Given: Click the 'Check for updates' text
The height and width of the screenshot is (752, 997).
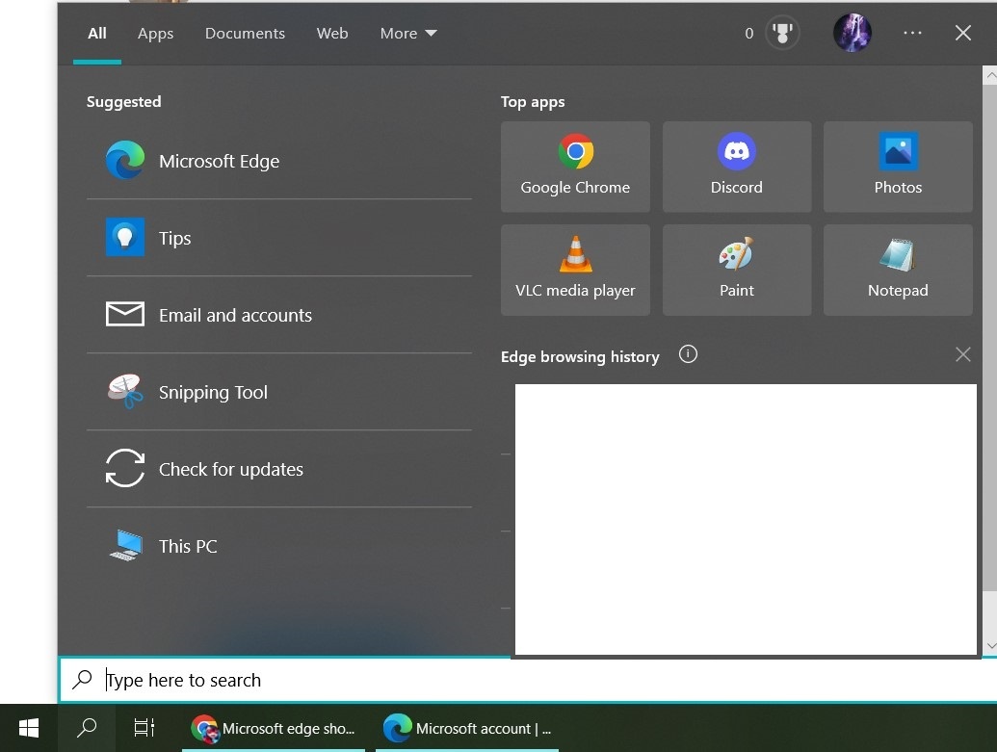Looking at the screenshot, I should 231,469.
